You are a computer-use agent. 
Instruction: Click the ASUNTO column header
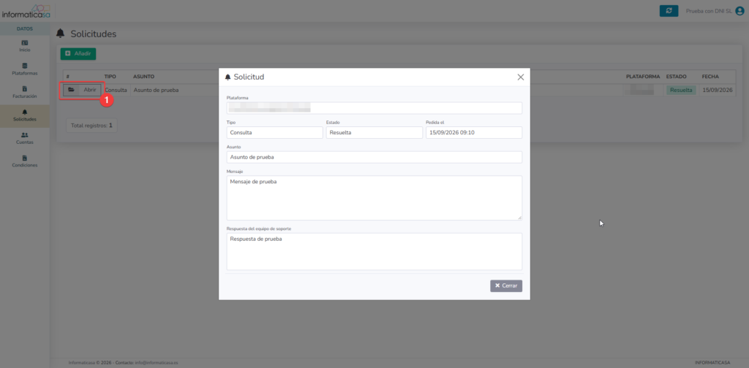144,76
